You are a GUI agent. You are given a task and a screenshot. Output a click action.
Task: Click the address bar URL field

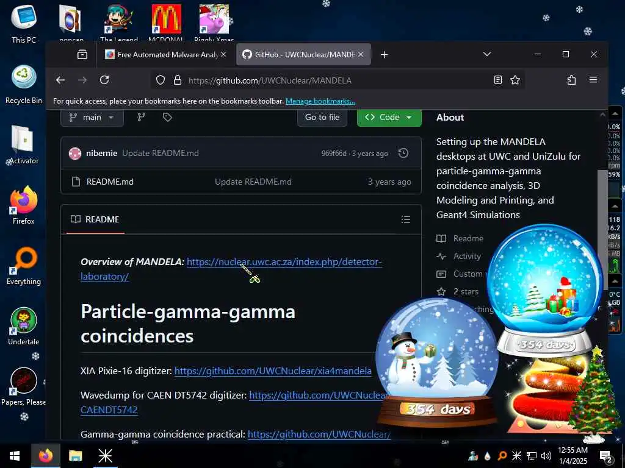[x=339, y=80]
